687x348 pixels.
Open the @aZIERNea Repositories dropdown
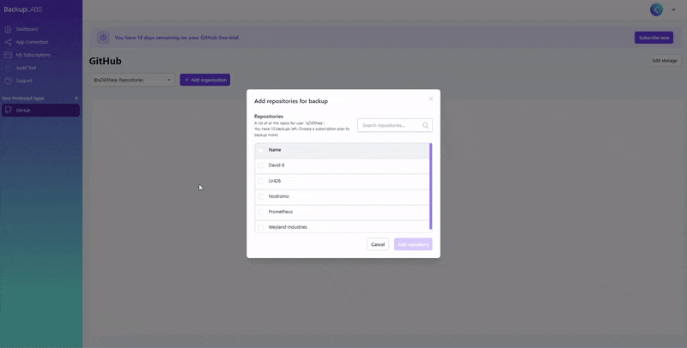point(132,80)
